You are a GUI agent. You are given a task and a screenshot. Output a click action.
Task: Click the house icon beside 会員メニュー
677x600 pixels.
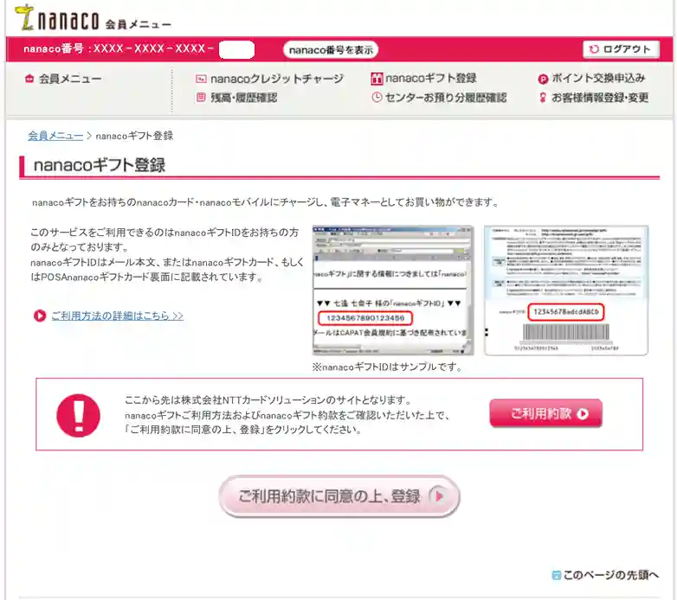[29, 79]
